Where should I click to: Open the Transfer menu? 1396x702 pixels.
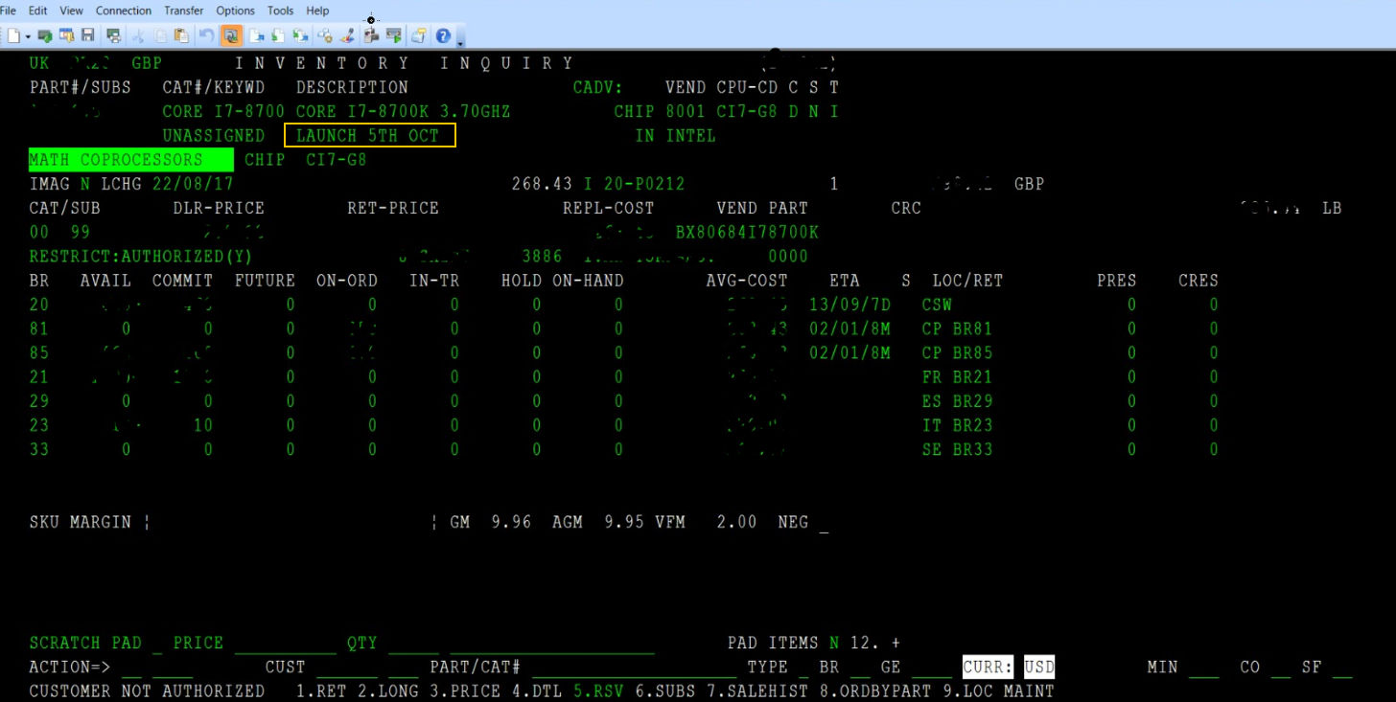(x=183, y=11)
